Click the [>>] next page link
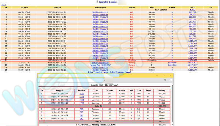 click(3, 5)
